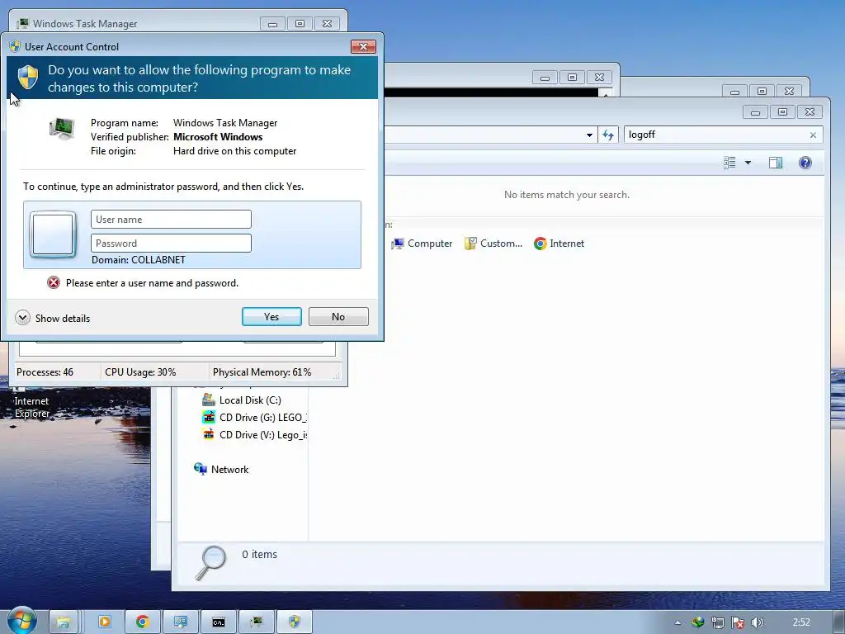Click "Processes: 46" in Task Manager status
845x634 pixels.
[45, 372]
